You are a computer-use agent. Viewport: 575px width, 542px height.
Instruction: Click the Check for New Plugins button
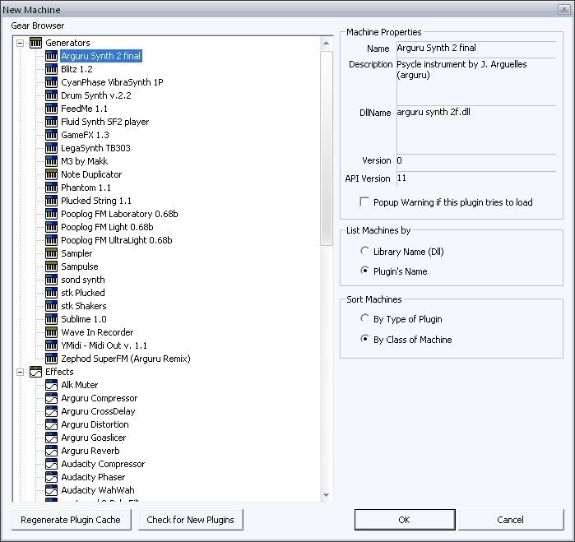pyautogui.click(x=190, y=520)
